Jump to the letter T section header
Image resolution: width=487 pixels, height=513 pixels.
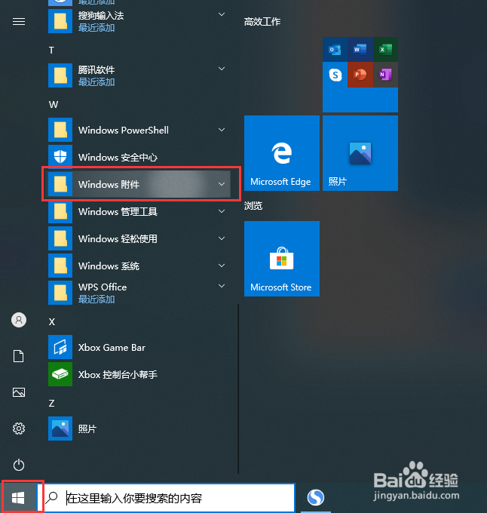click(x=51, y=51)
